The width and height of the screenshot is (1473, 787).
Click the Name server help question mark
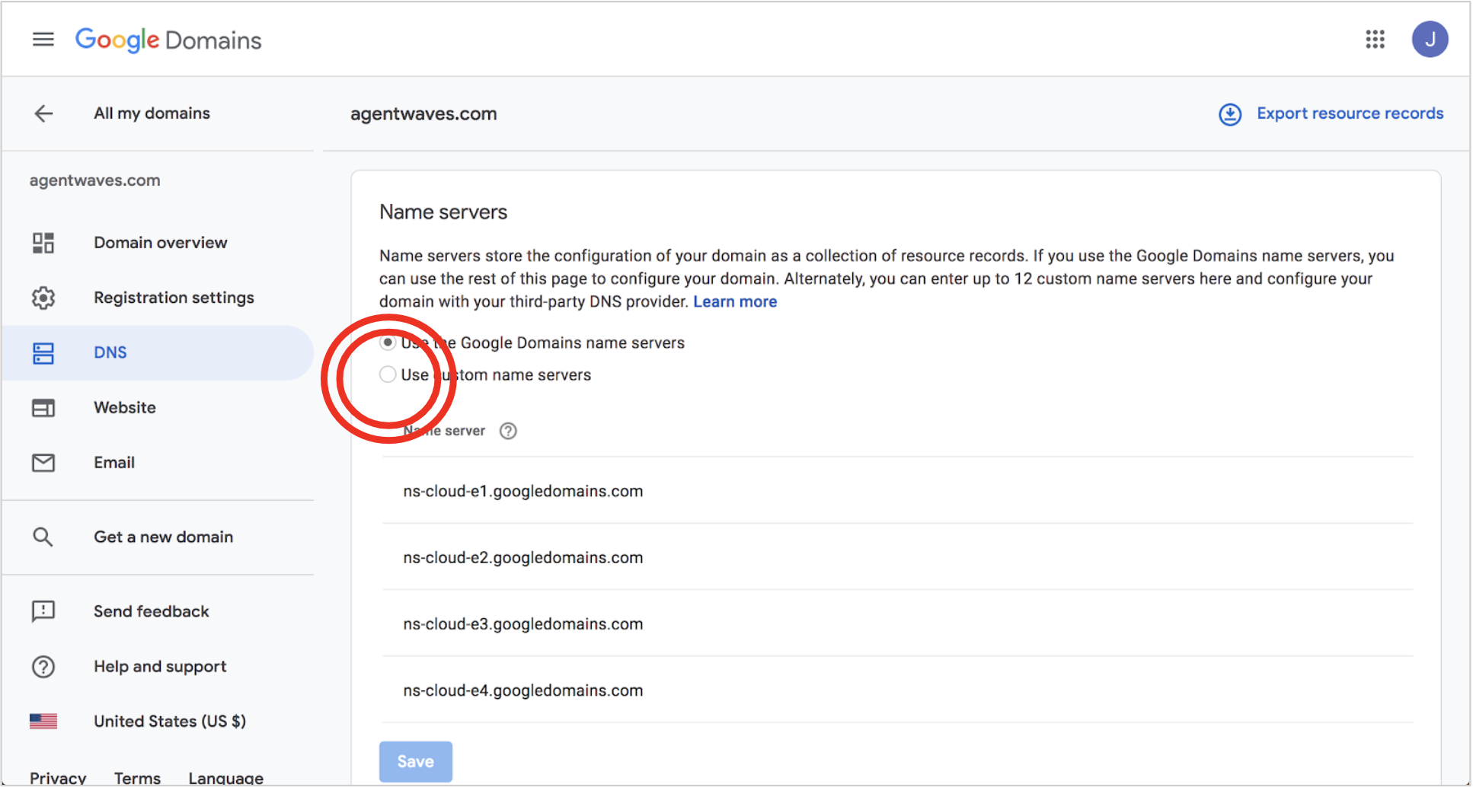tap(508, 431)
